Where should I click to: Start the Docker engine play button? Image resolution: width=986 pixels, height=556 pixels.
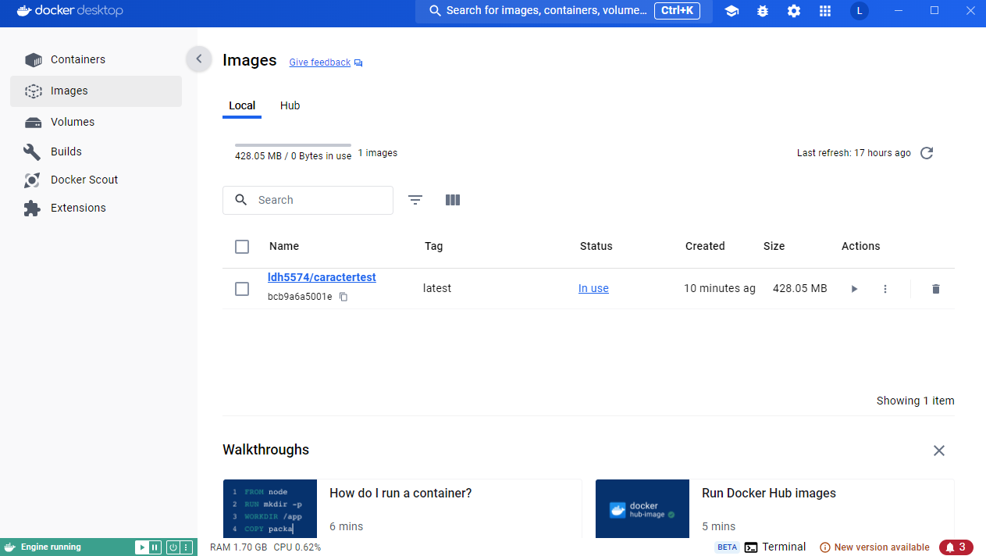(x=141, y=547)
